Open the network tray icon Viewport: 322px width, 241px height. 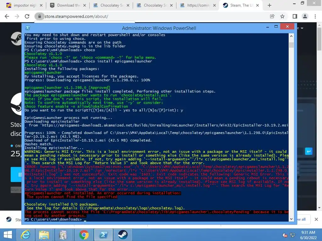point(292,235)
